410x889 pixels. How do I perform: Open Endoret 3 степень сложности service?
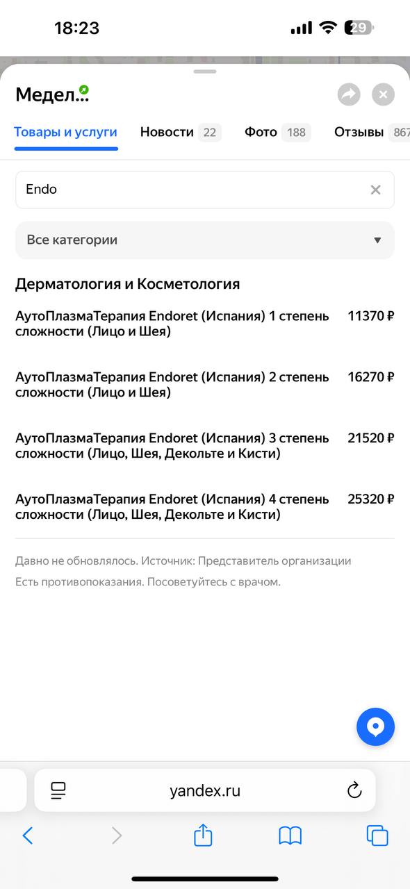(205, 446)
